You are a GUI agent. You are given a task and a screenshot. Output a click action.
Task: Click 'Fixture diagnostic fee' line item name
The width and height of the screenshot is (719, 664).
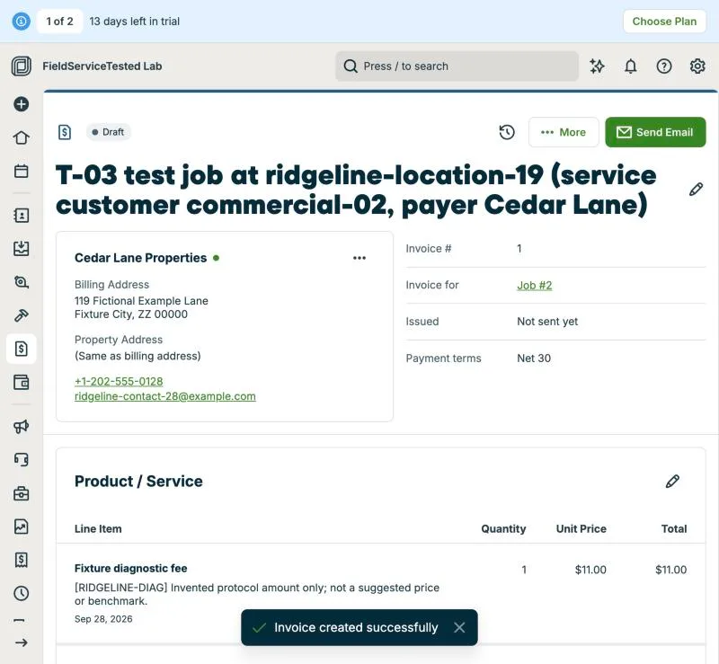coord(130,569)
